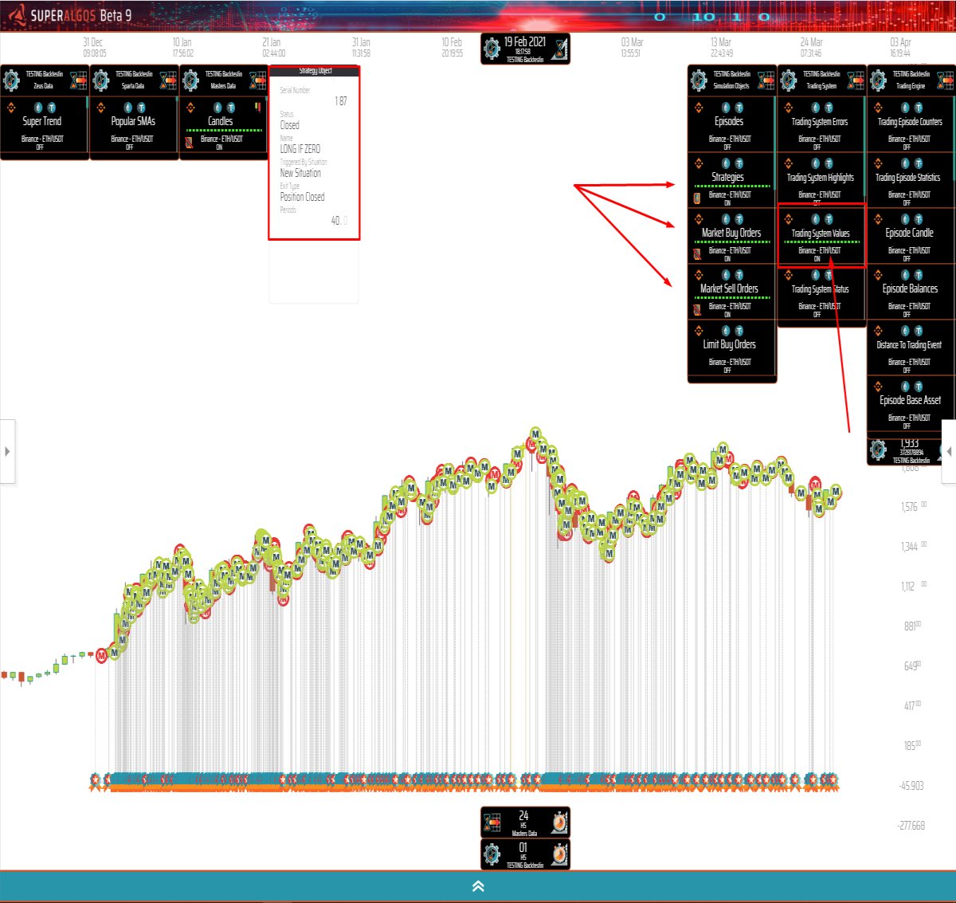
Task: Click the stopwatch icon on the 01 HS time box
Action: pyautogui.click(x=560, y=854)
